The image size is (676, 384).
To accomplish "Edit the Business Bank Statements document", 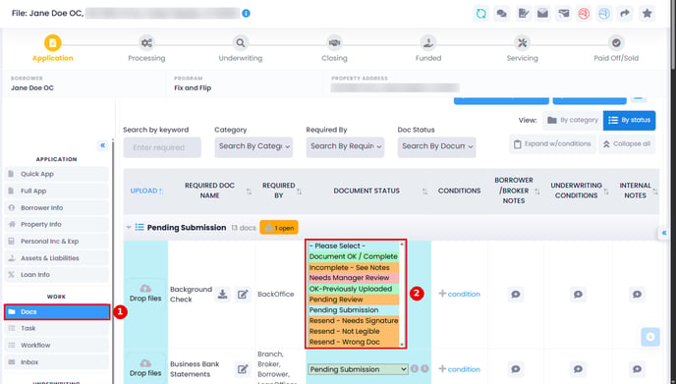I will [243, 369].
